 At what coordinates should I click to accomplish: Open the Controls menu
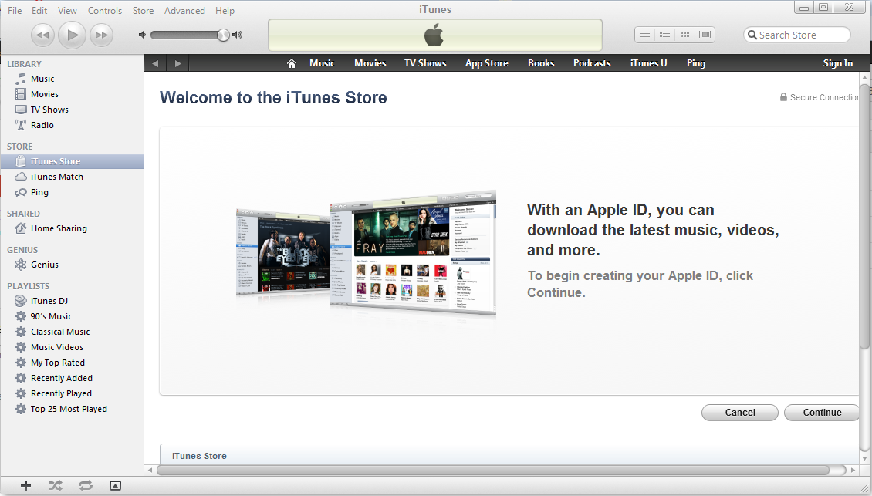point(104,11)
